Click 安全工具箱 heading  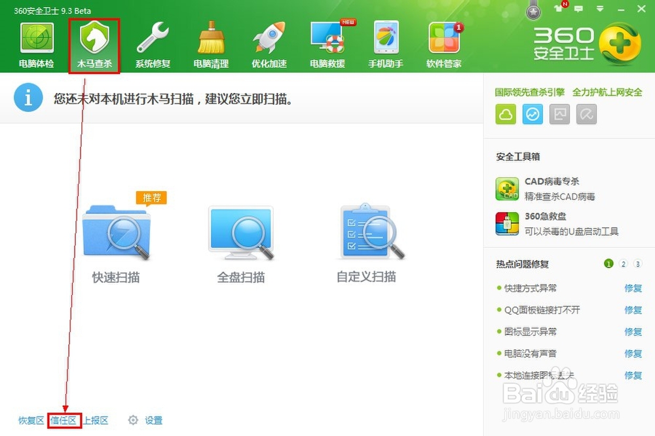click(x=518, y=156)
